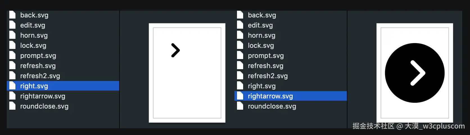Select refresh.svg in the left file list
This screenshot has height=135, width=470.
pos(38,66)
